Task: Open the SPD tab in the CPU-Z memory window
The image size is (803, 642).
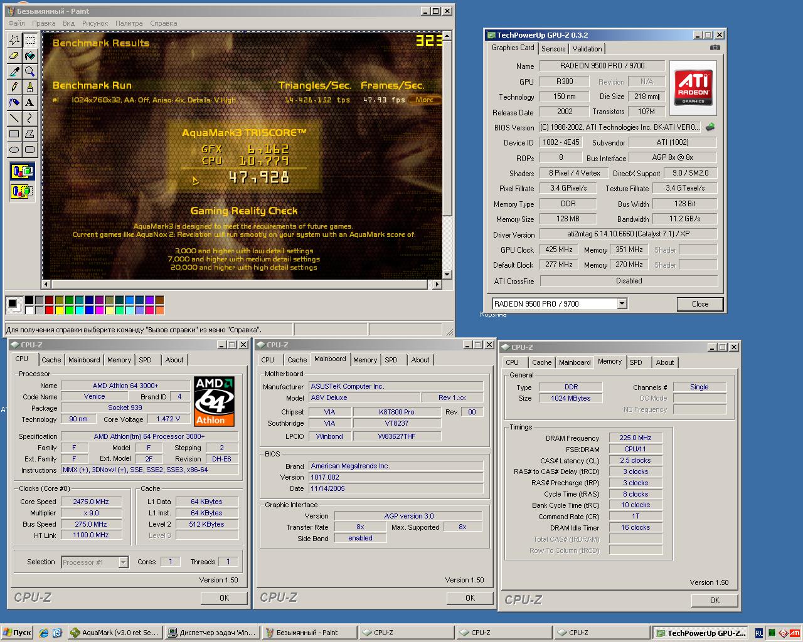Action: tap(635, 362)
